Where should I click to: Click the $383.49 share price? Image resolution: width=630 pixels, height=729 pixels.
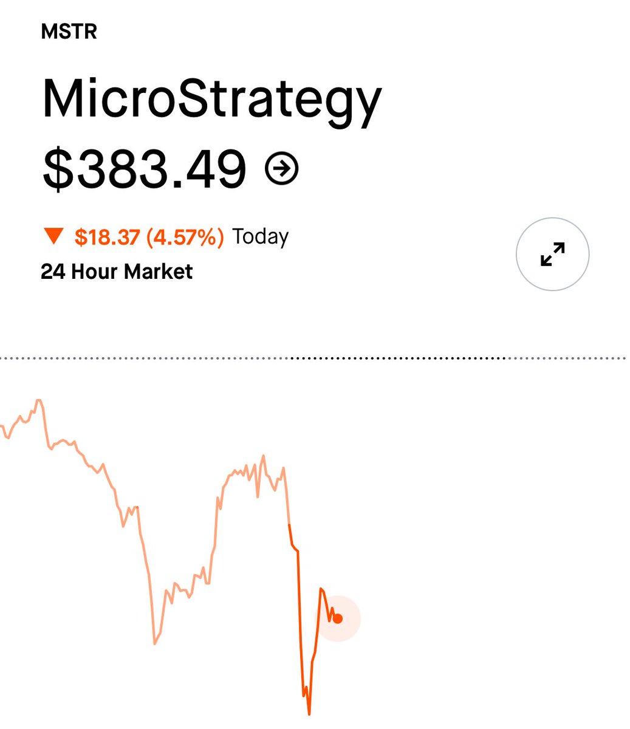click(x=145, y=169)
